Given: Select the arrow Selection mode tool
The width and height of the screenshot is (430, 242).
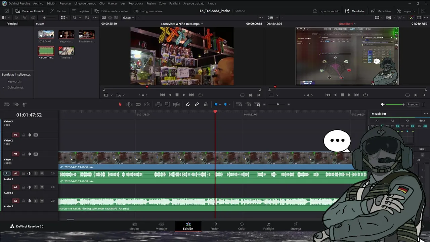Looking at the screenshot, I should (120, 105).
